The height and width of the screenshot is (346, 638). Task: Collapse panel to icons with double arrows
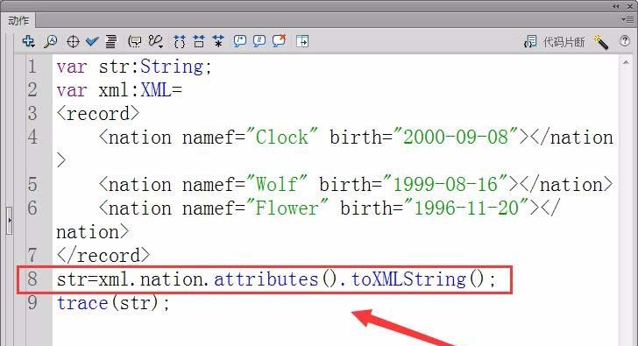pyautogui.click(x=615, y=6)
